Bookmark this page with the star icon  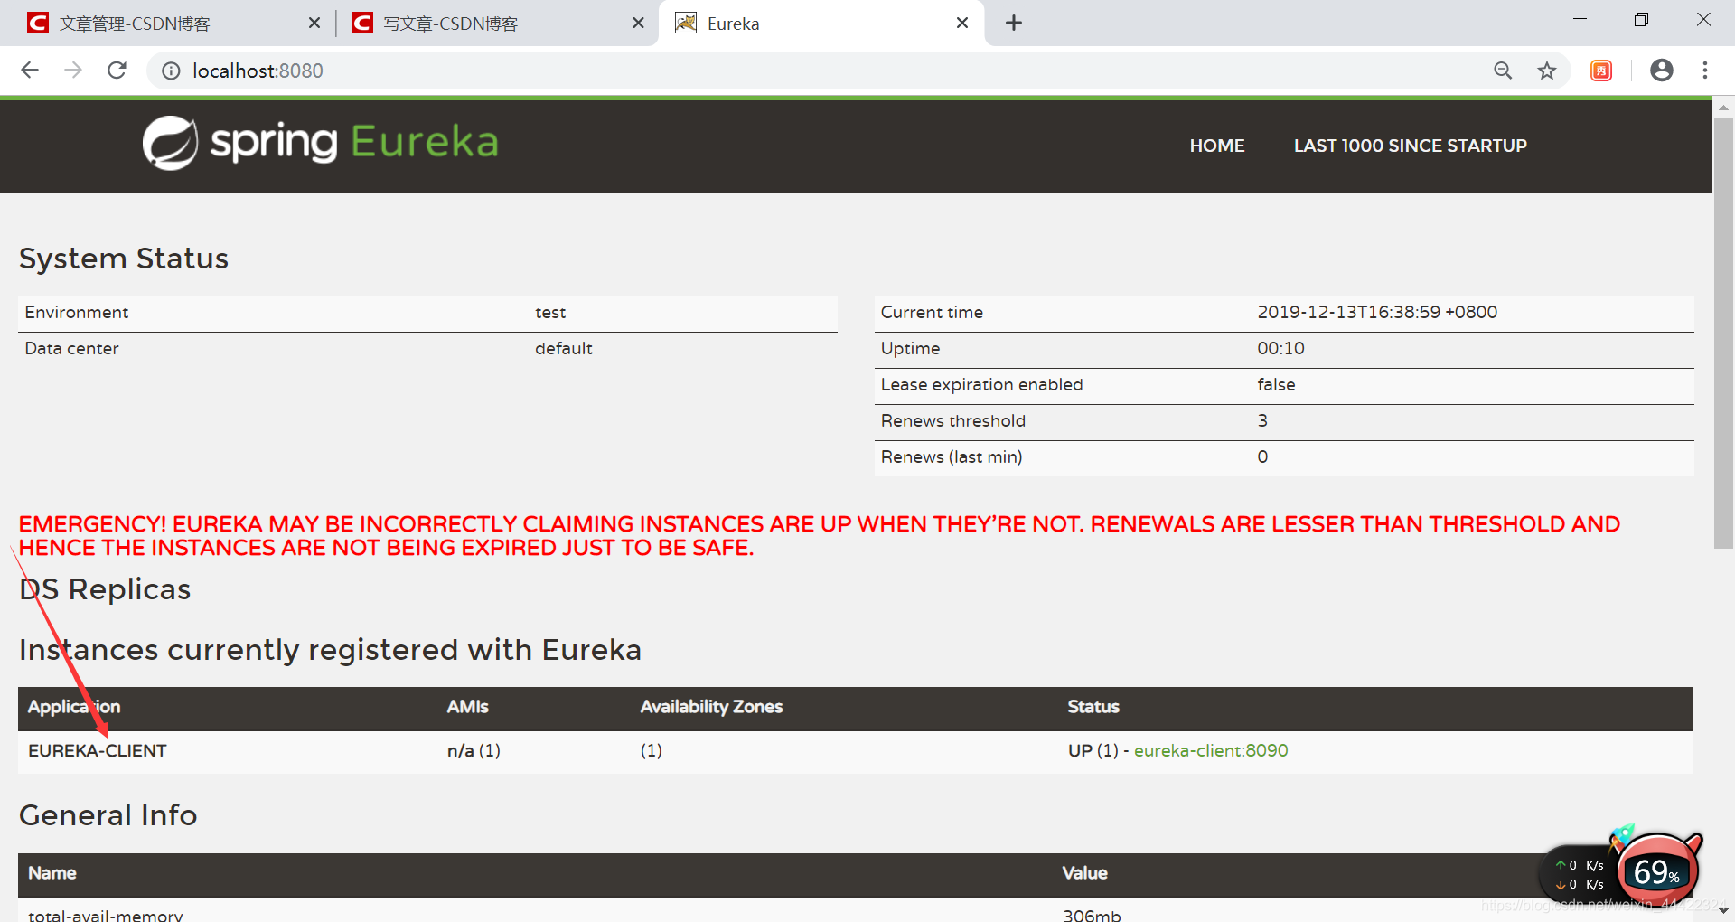[1547, 71]
